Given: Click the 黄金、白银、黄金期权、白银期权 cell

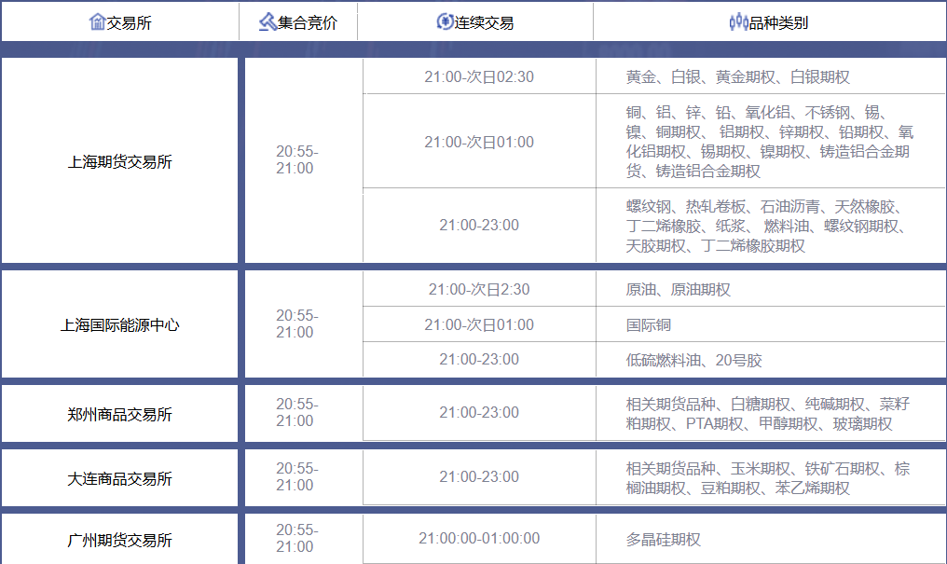Looking at the screenshot, I should click(x=771, y=76).
